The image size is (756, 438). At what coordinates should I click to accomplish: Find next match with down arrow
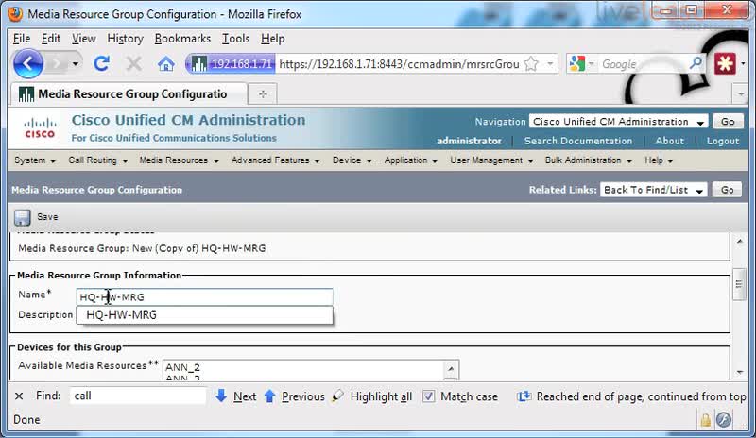tap(221, 396)
